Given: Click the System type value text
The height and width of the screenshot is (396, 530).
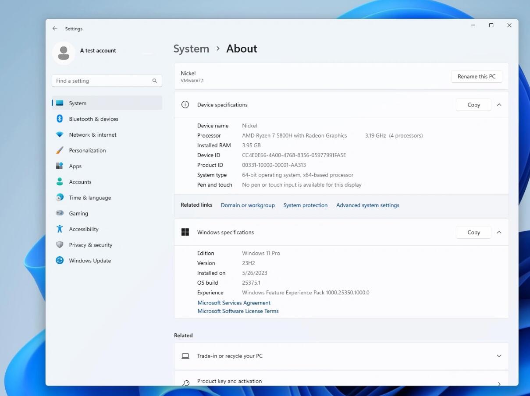Looking at the screenshot, I should tap(298, 175).
